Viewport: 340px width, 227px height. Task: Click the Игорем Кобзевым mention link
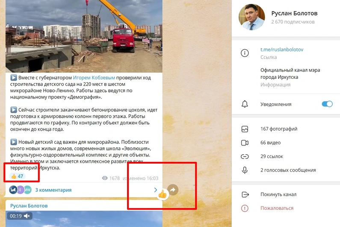click(x=94, y=78)
